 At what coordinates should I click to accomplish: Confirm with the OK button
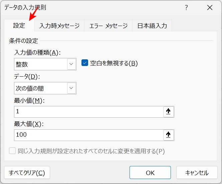coord(150,173)
